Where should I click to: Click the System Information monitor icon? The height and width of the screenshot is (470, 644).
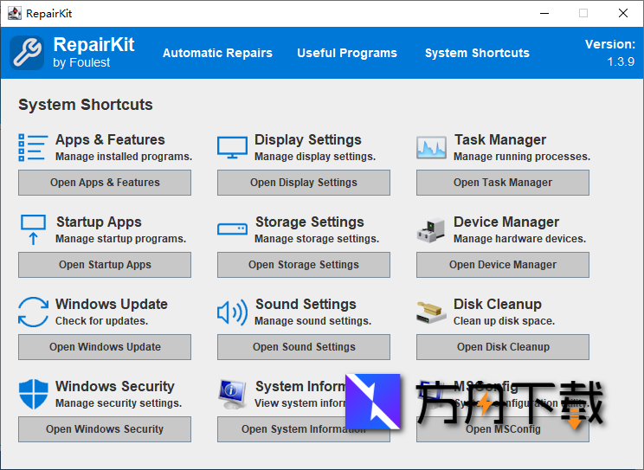tap(232, 395)
